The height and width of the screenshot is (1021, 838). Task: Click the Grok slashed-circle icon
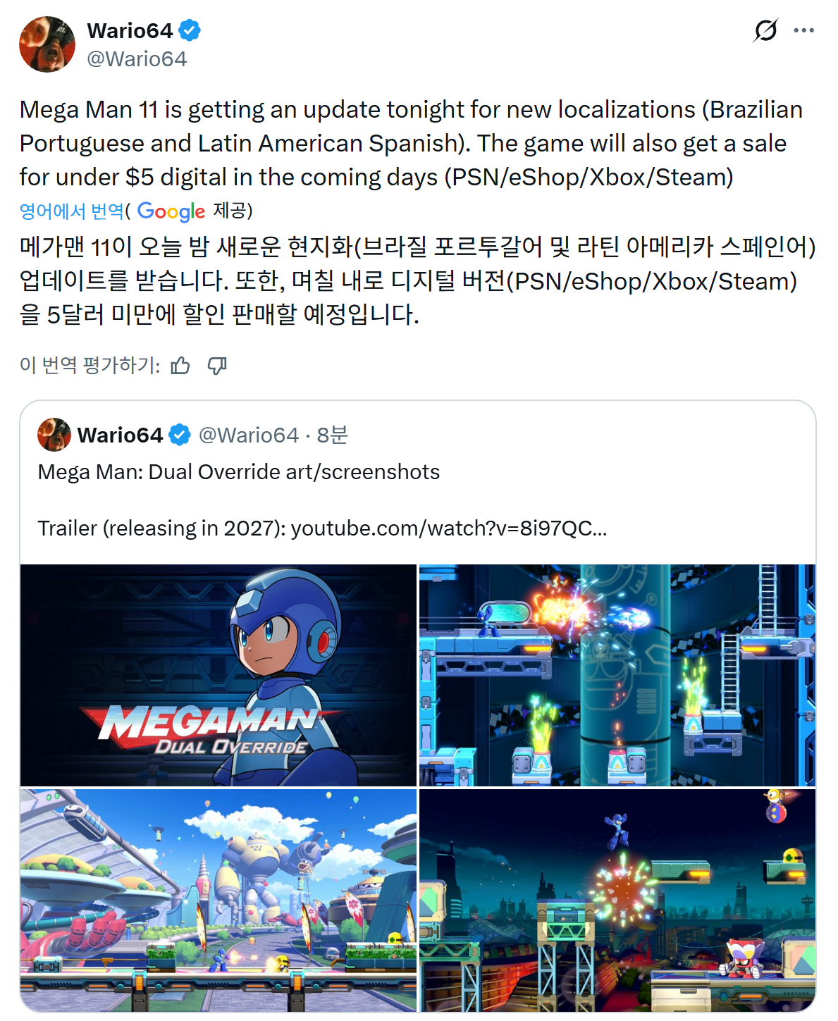tap(765, 30)
